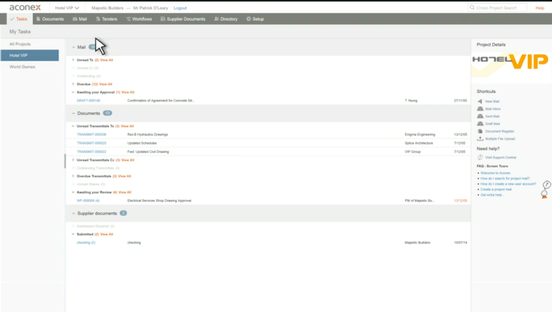Viewport: 552px width, 312px height.
Task: Collapse the Documents section
Action: pos(74,113)
